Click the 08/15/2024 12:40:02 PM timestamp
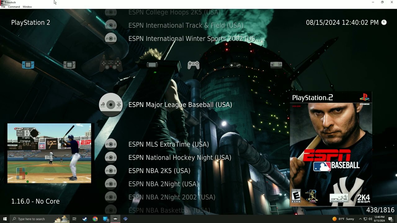 tap(342, 23)
